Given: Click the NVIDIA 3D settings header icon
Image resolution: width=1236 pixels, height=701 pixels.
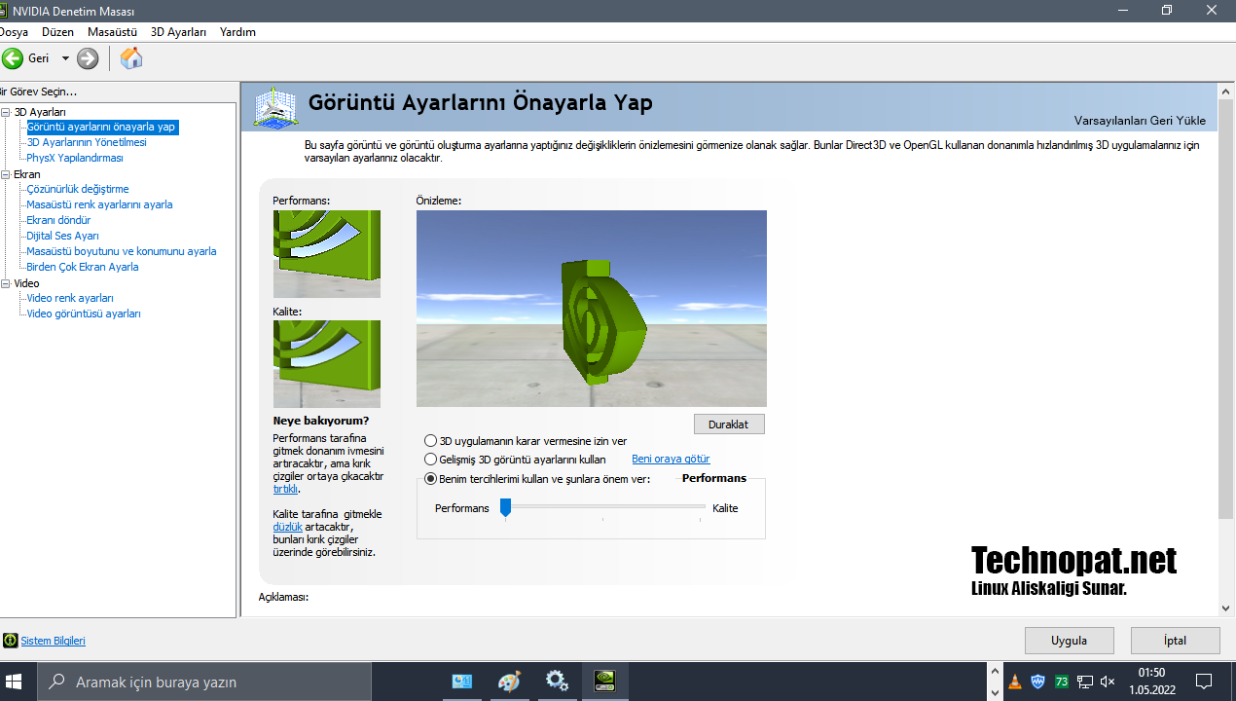Looking at the screenshot, I should click(275, 106).
